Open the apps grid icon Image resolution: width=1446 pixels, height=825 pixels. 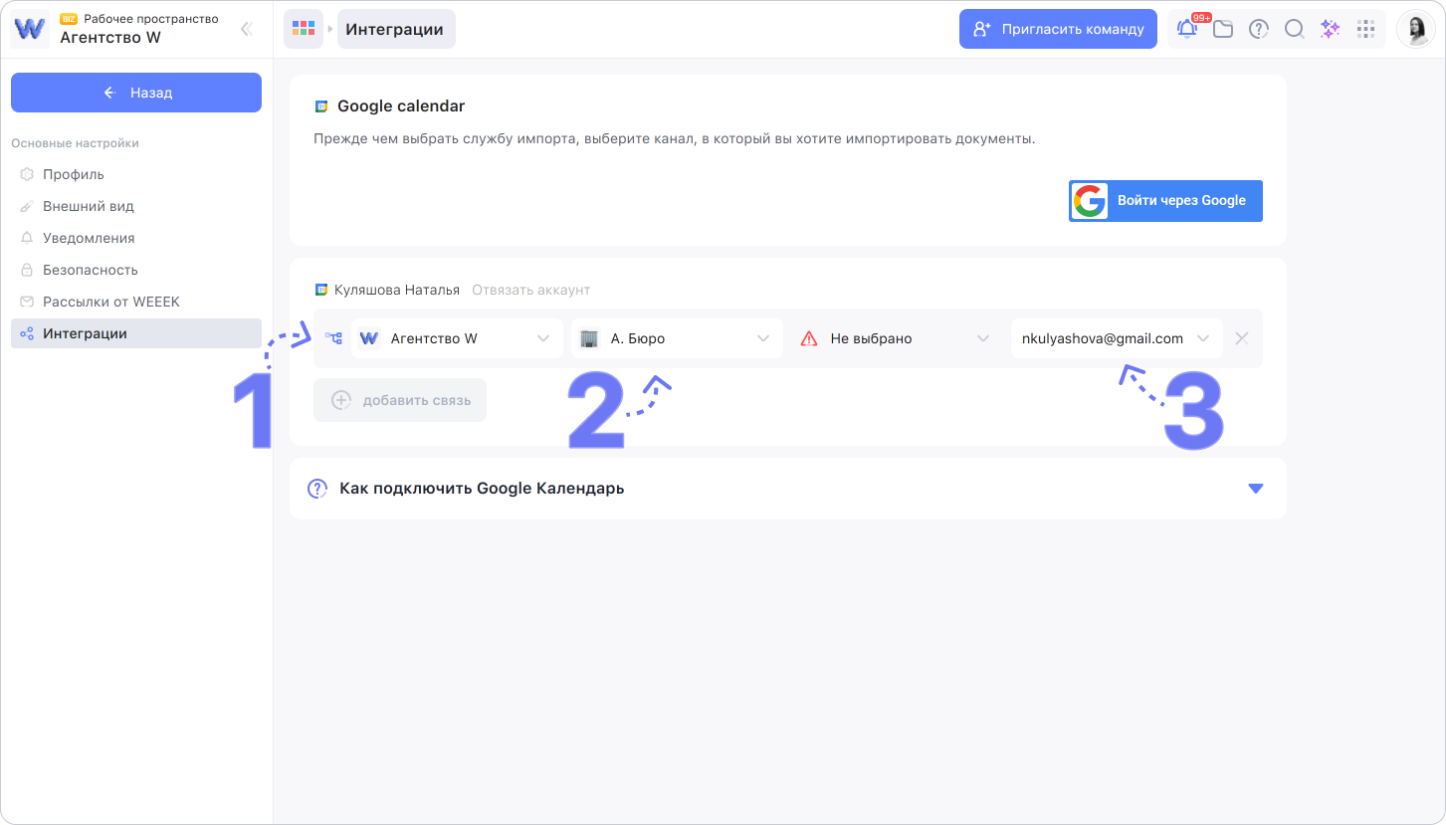[x=1366, y=29]
